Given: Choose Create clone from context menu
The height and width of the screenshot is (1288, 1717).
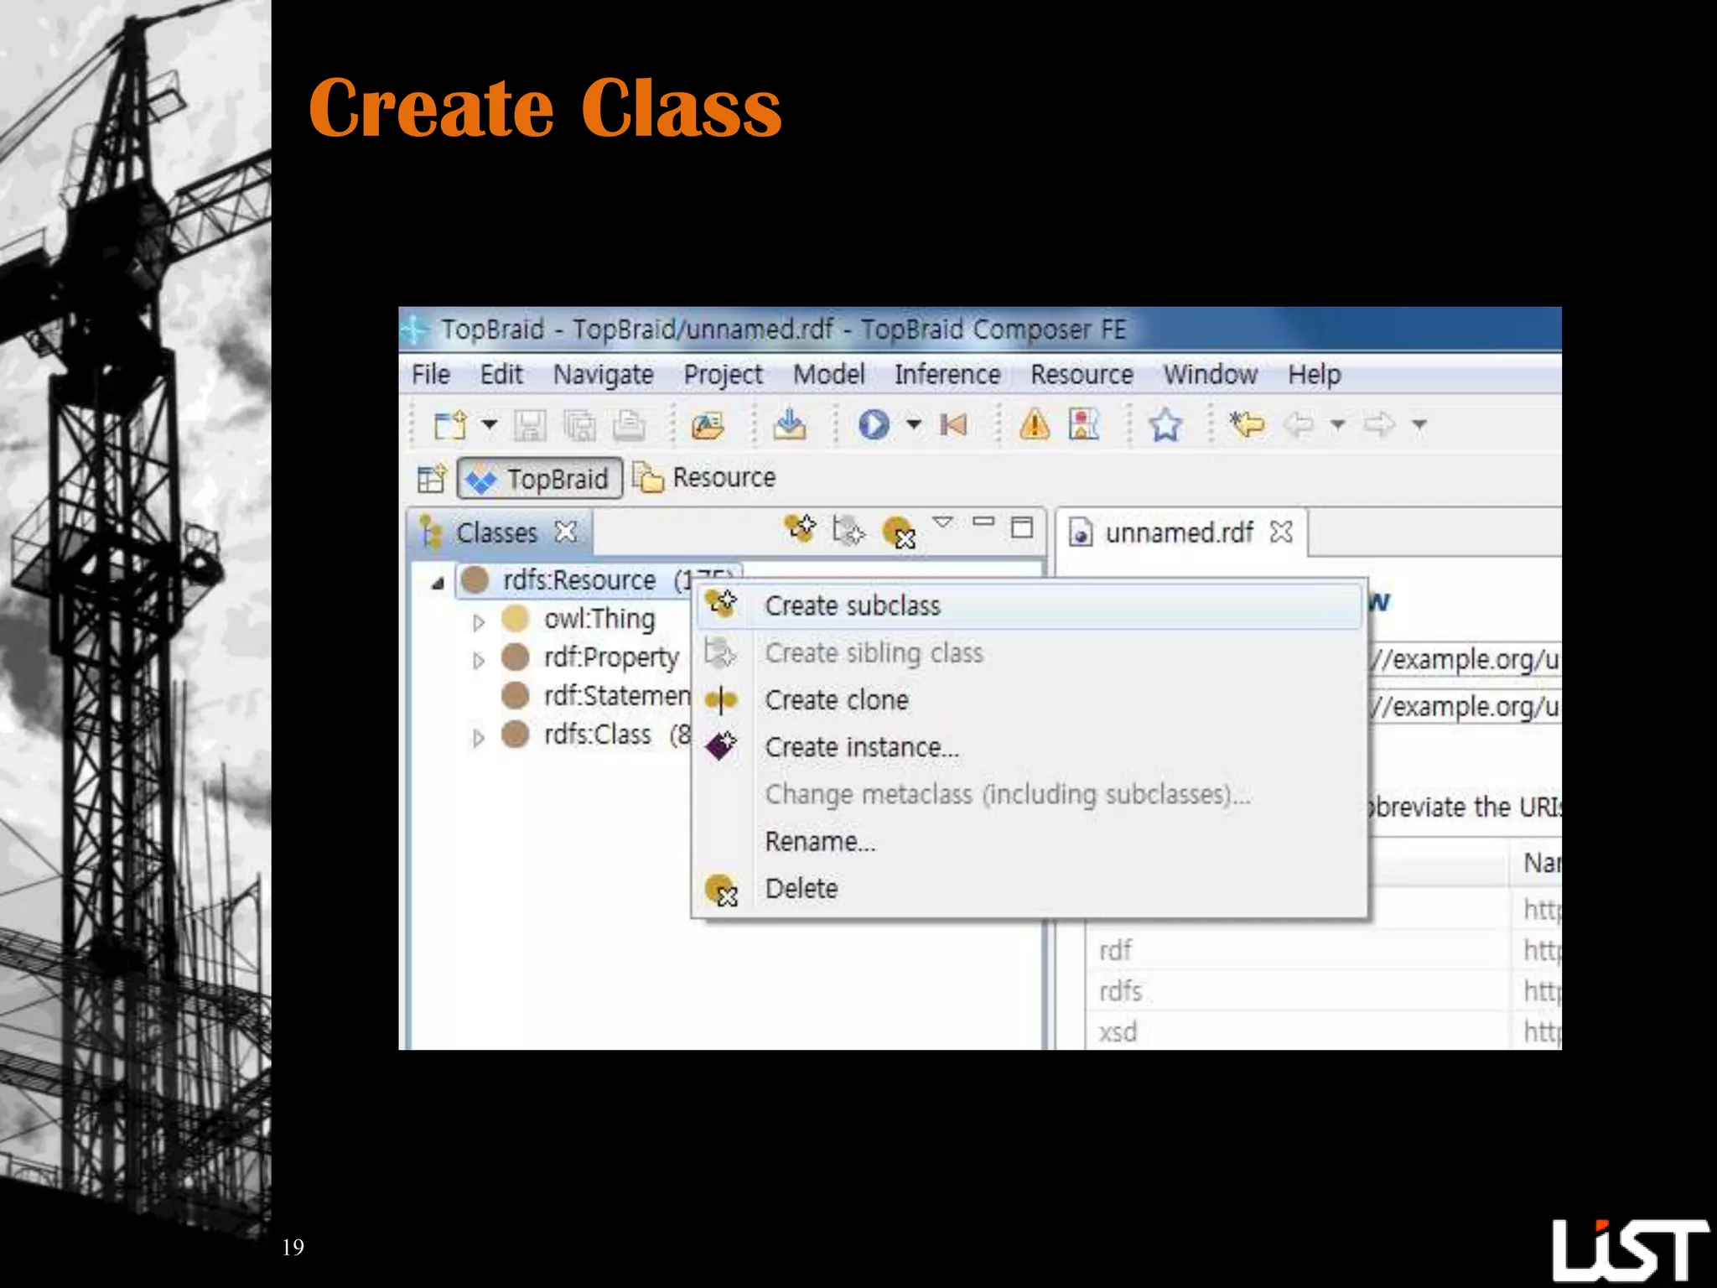Looking at the screenshot, I should pos(1029,699).
